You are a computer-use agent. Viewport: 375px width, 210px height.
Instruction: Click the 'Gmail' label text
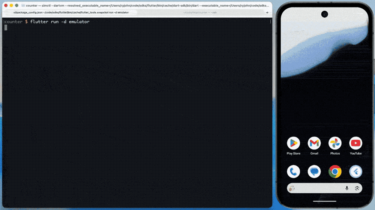pos(314,154)
